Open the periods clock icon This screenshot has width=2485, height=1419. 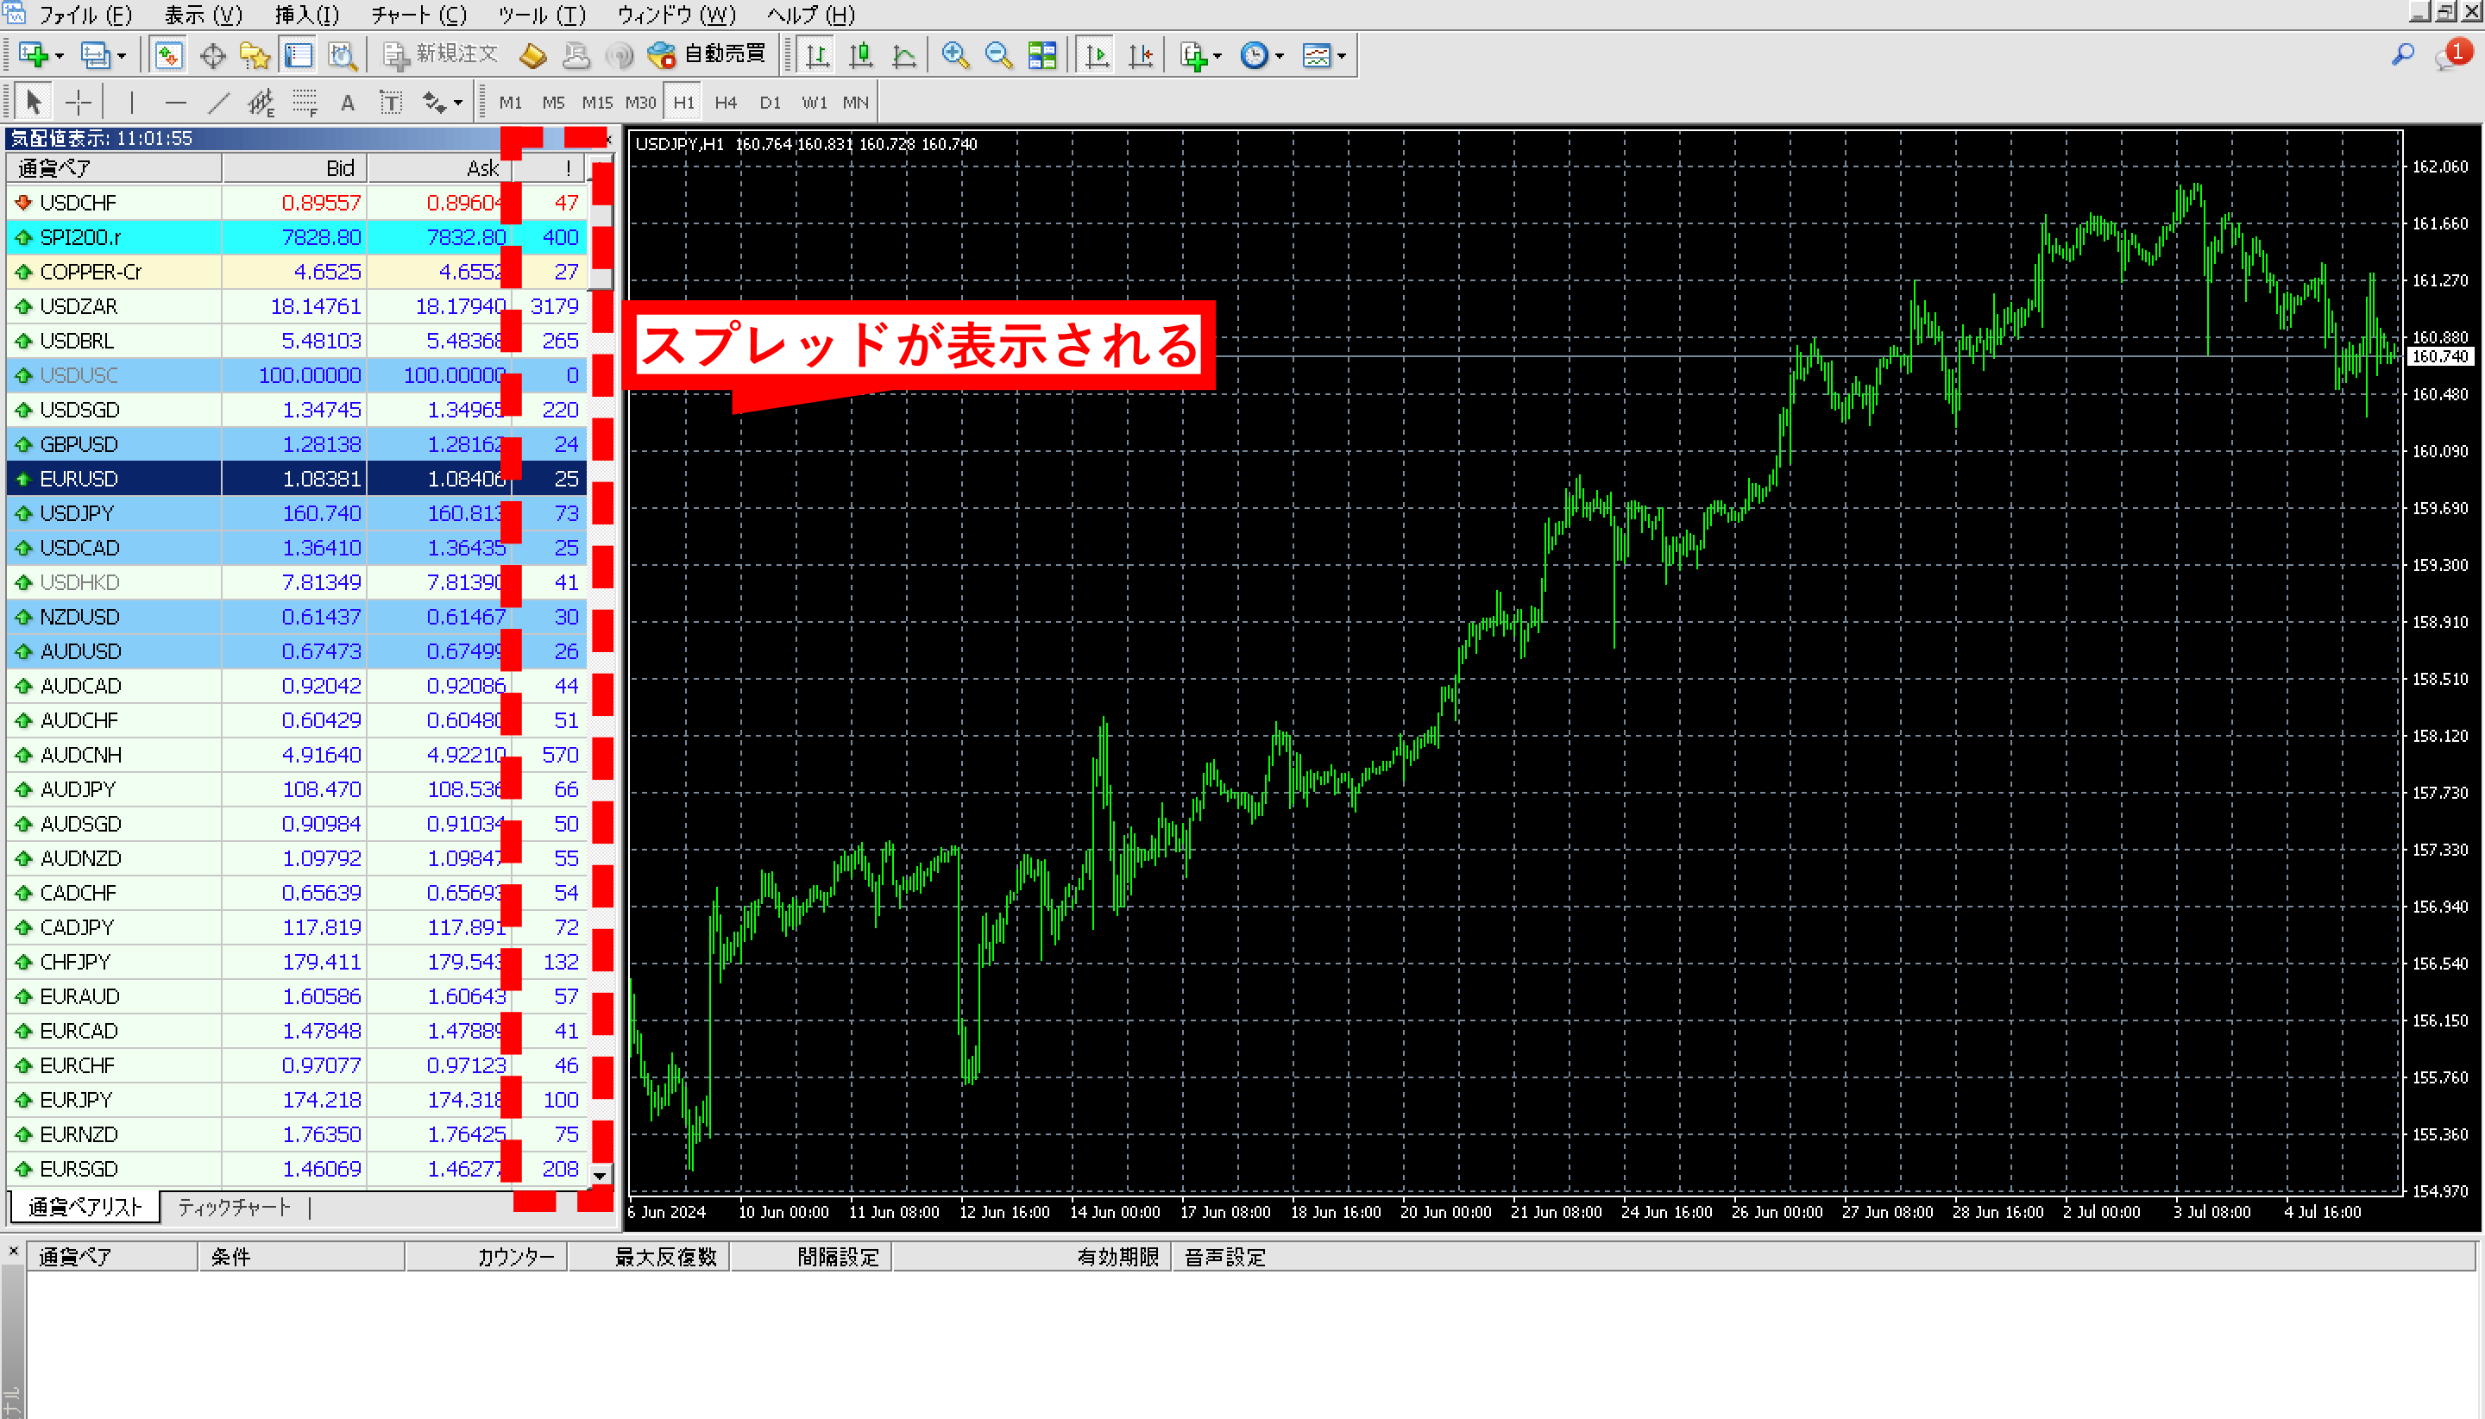(1255, 55)
